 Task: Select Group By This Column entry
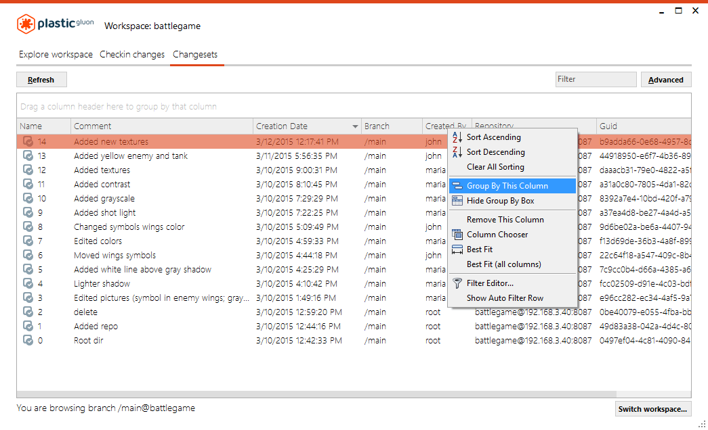pos(512,186)
